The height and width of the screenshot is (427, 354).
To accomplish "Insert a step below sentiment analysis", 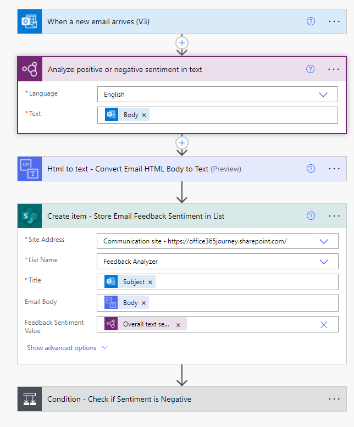I will tap(182, 143).
